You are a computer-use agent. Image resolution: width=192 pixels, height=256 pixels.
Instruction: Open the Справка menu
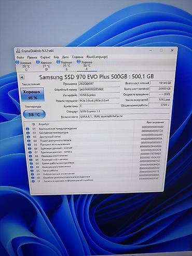(77, 56)
